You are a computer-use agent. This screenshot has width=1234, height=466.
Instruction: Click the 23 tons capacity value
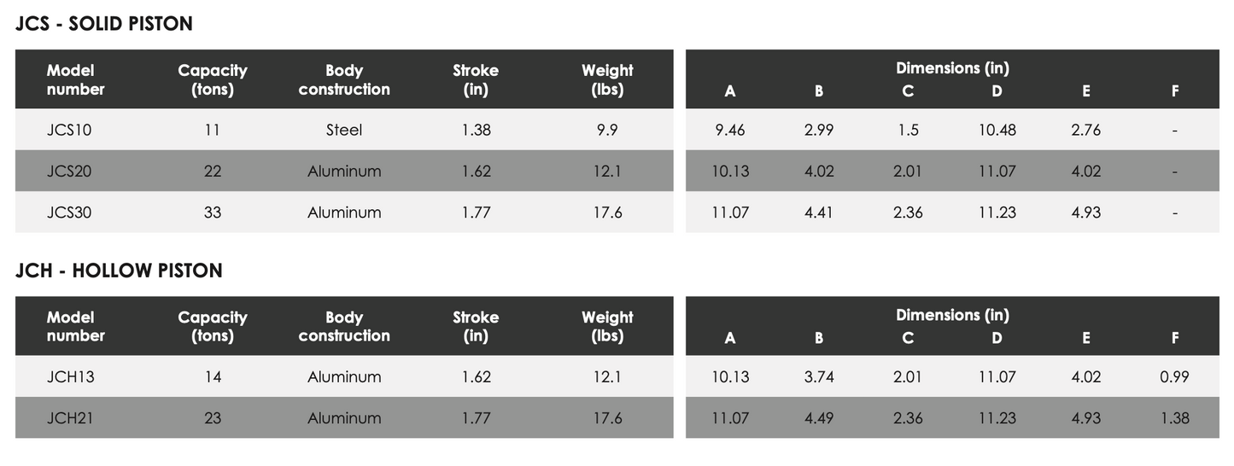[213, 417]
